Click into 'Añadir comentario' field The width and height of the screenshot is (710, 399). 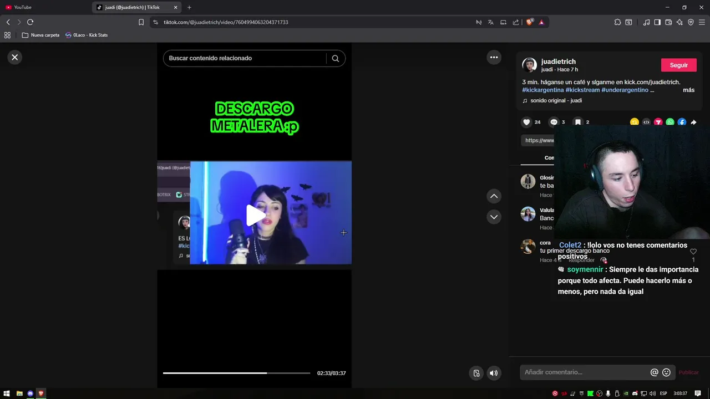click(585, 372)
